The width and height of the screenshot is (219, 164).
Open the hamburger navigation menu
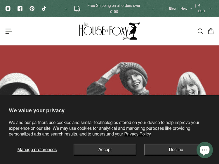pos(8,31)
